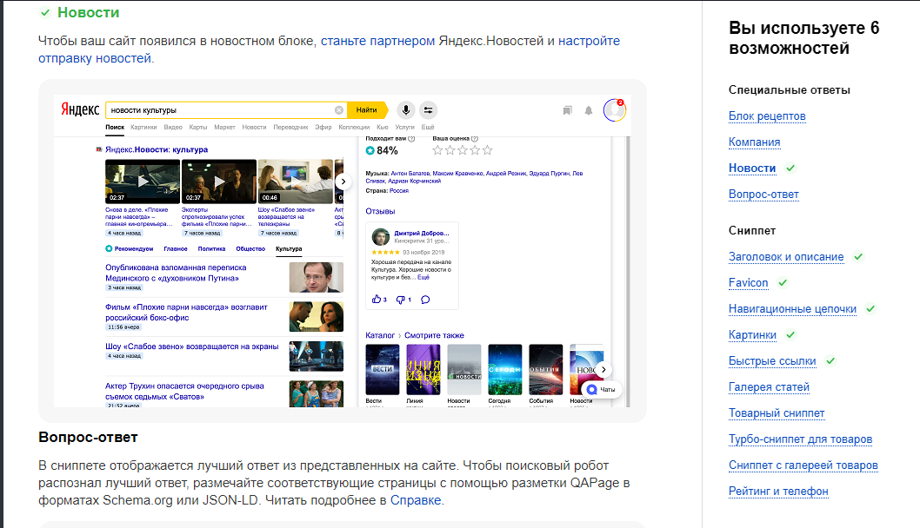Open the Блок рецептов sidebar link
This screenshot has width=920, height=528.
(x=767, y=116)
